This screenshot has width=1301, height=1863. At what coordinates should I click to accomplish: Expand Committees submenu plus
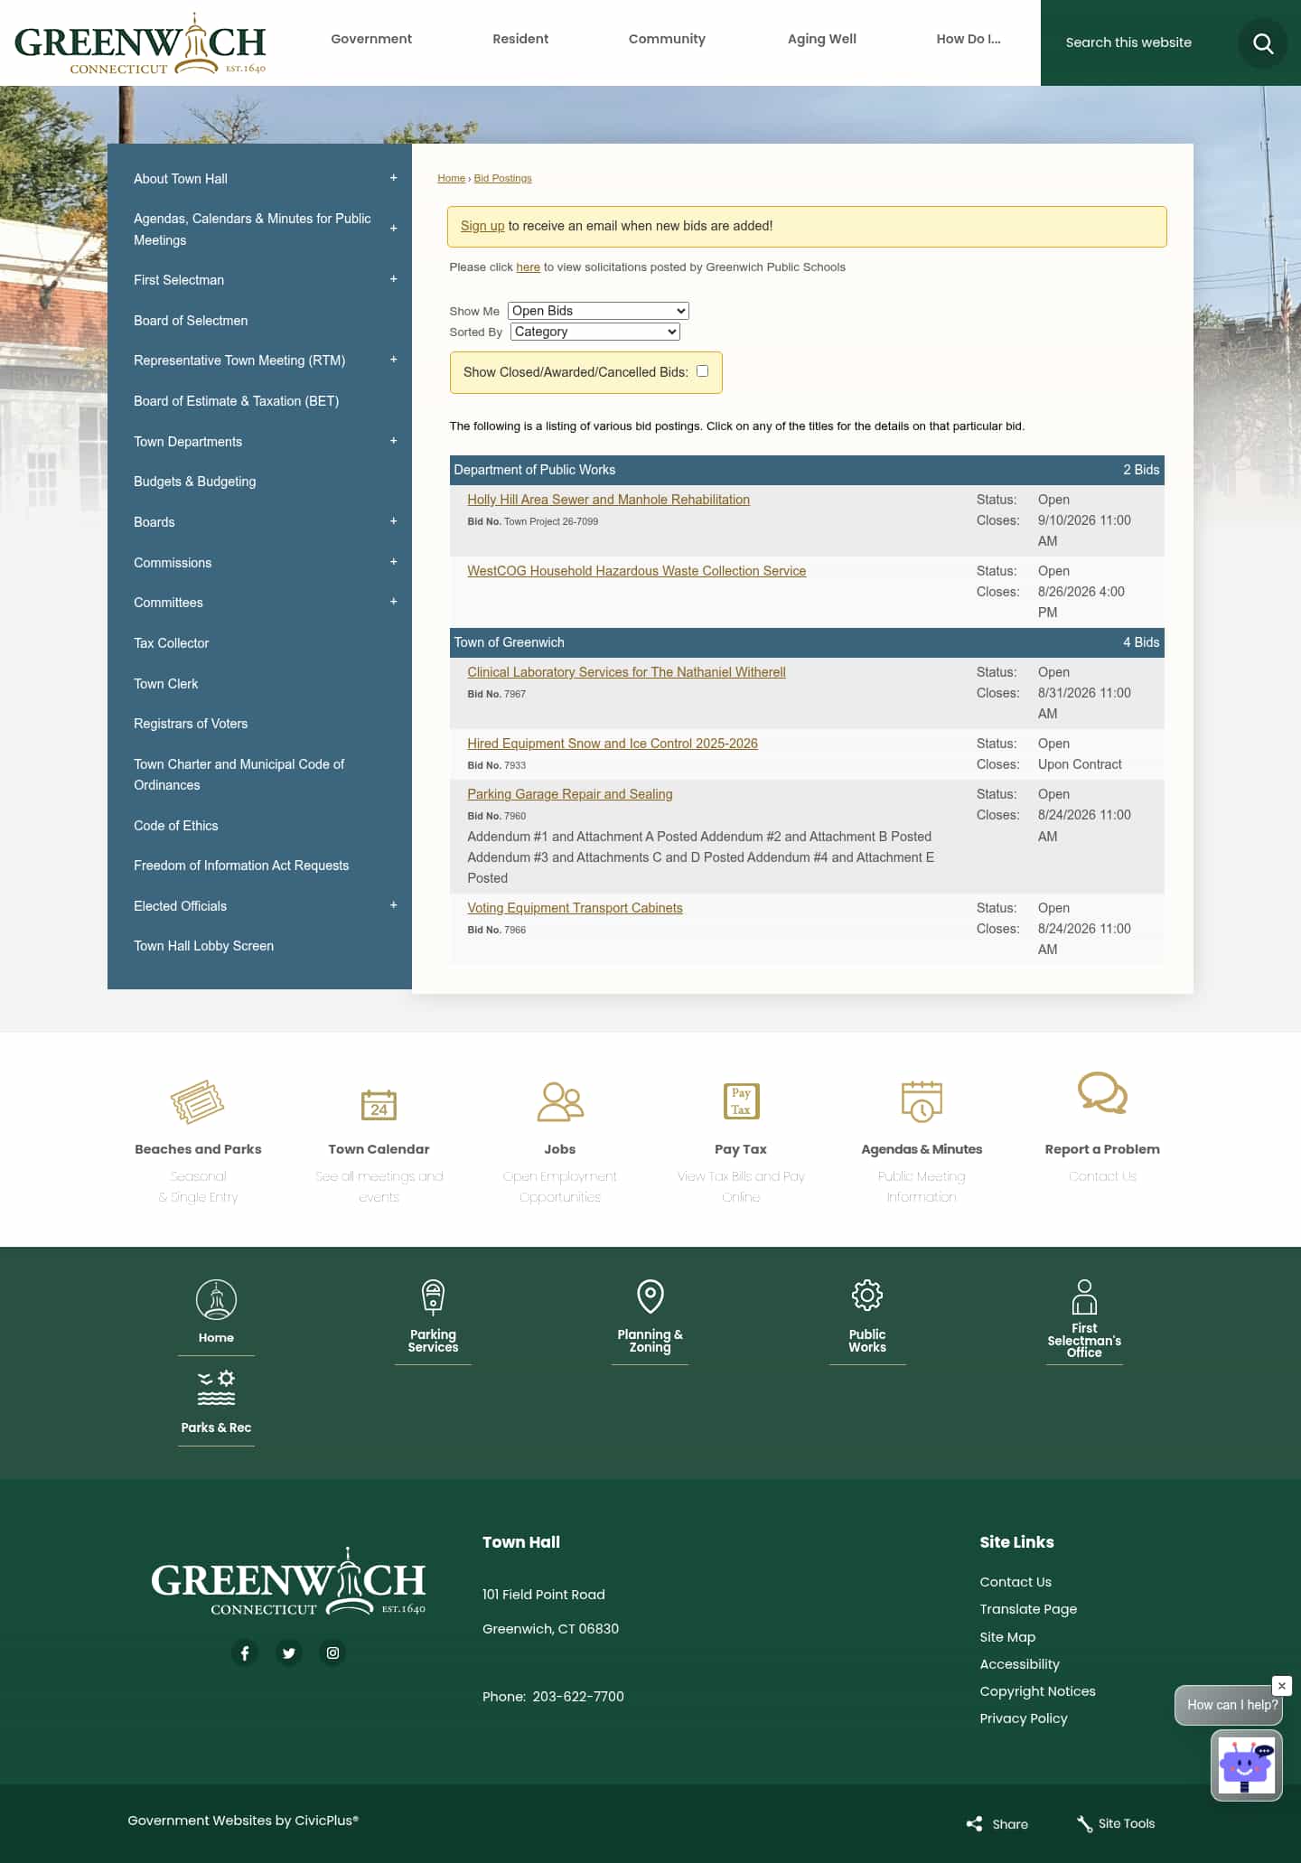click(393, 602)
